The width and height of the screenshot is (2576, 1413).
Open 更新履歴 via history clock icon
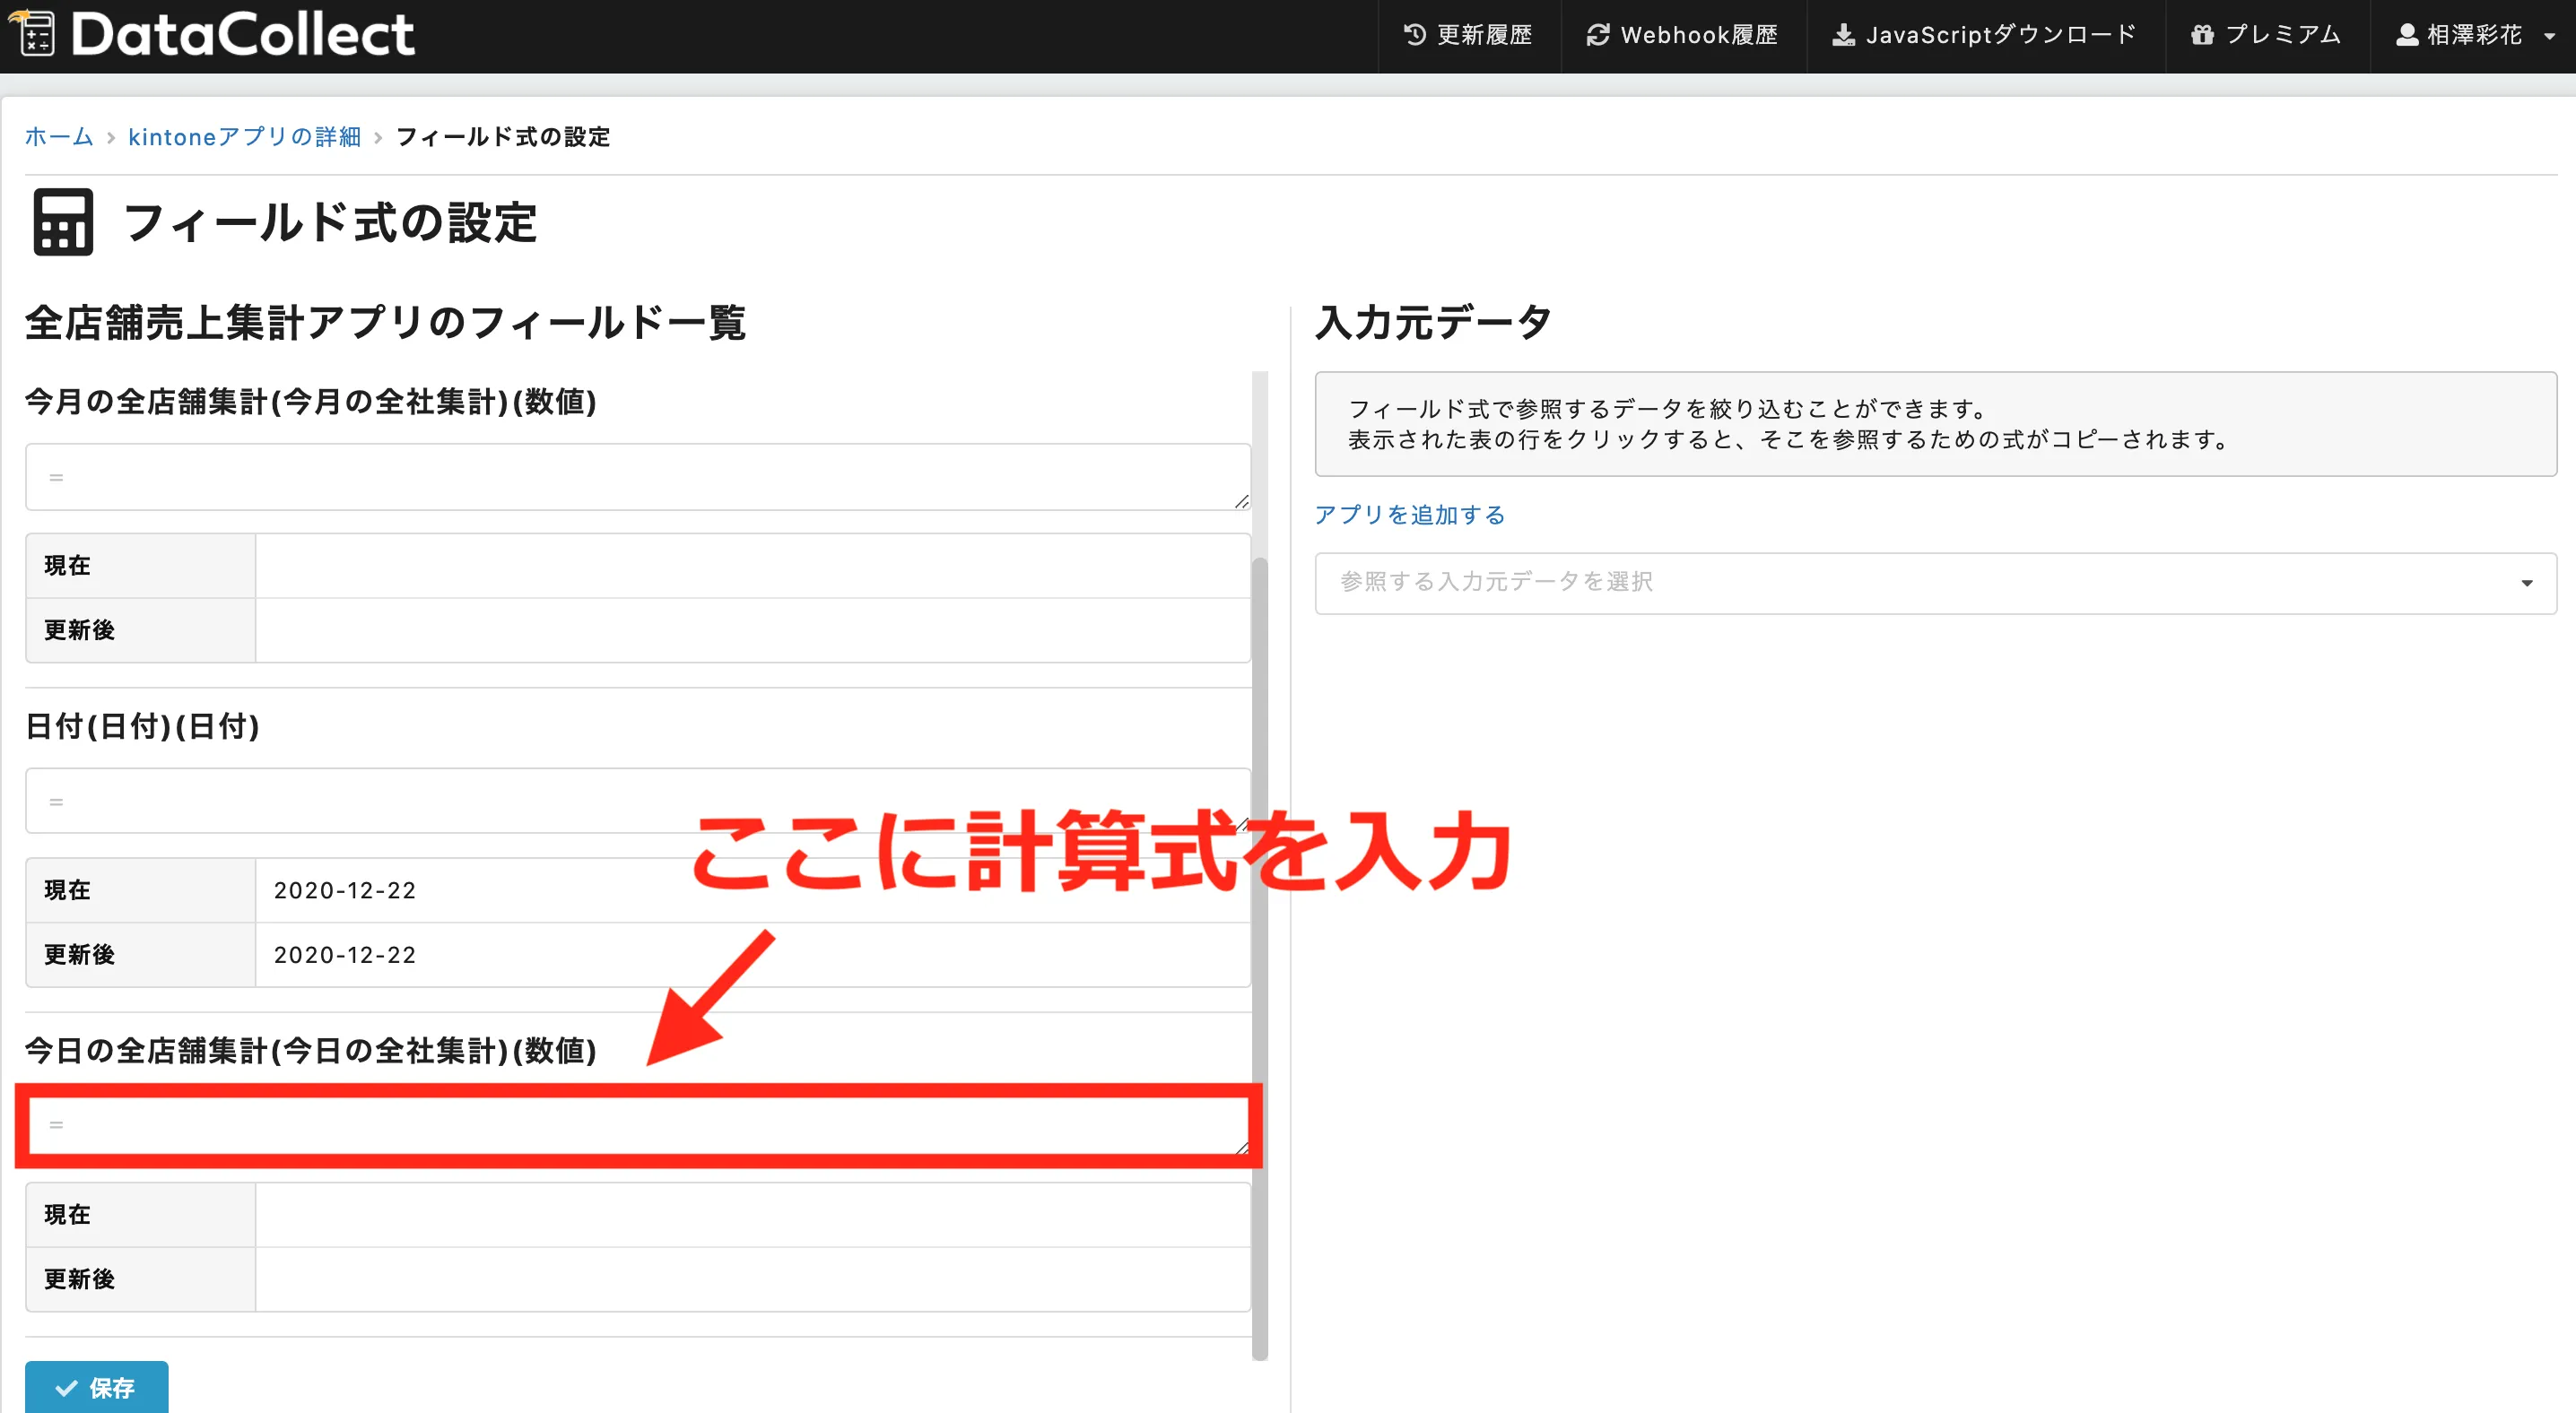1414,35
